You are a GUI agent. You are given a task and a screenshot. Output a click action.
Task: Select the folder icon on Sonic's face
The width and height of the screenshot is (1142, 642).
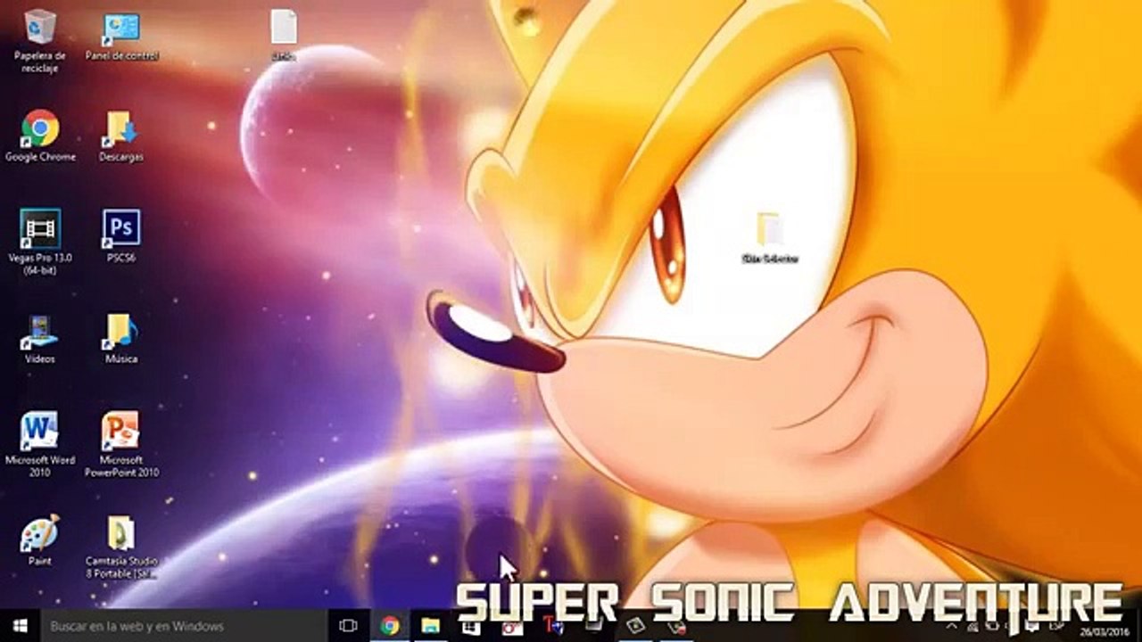pos(769,238)
